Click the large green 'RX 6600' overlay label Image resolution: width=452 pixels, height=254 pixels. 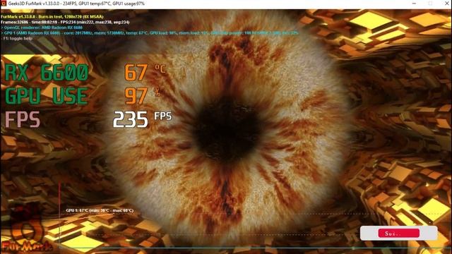47,73
